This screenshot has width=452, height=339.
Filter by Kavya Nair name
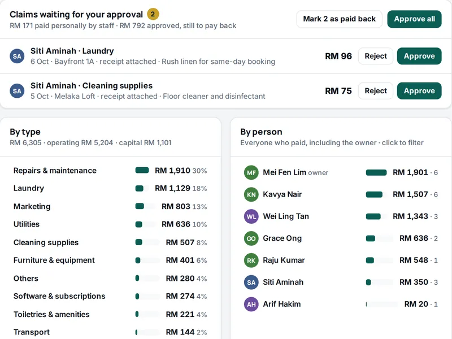click(x=282, y=194)
